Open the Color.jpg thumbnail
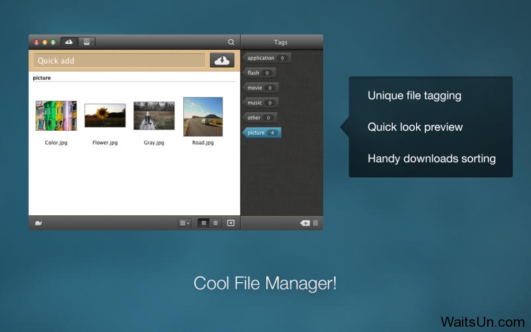Viewport: 531px width, 332px height. [56, 116]
